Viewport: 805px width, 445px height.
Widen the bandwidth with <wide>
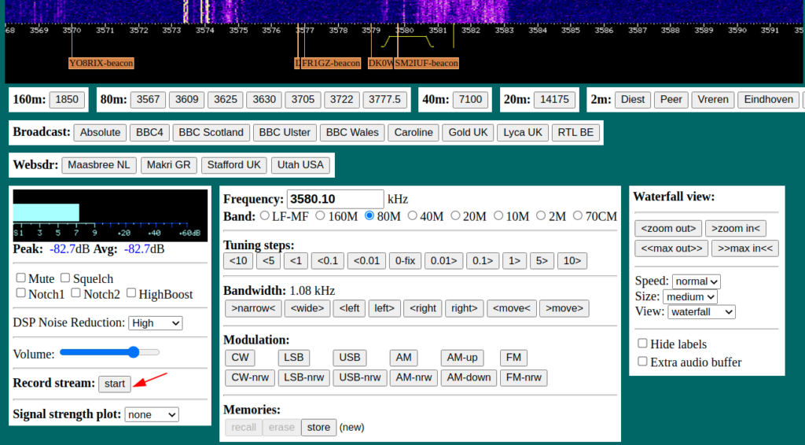307,308
